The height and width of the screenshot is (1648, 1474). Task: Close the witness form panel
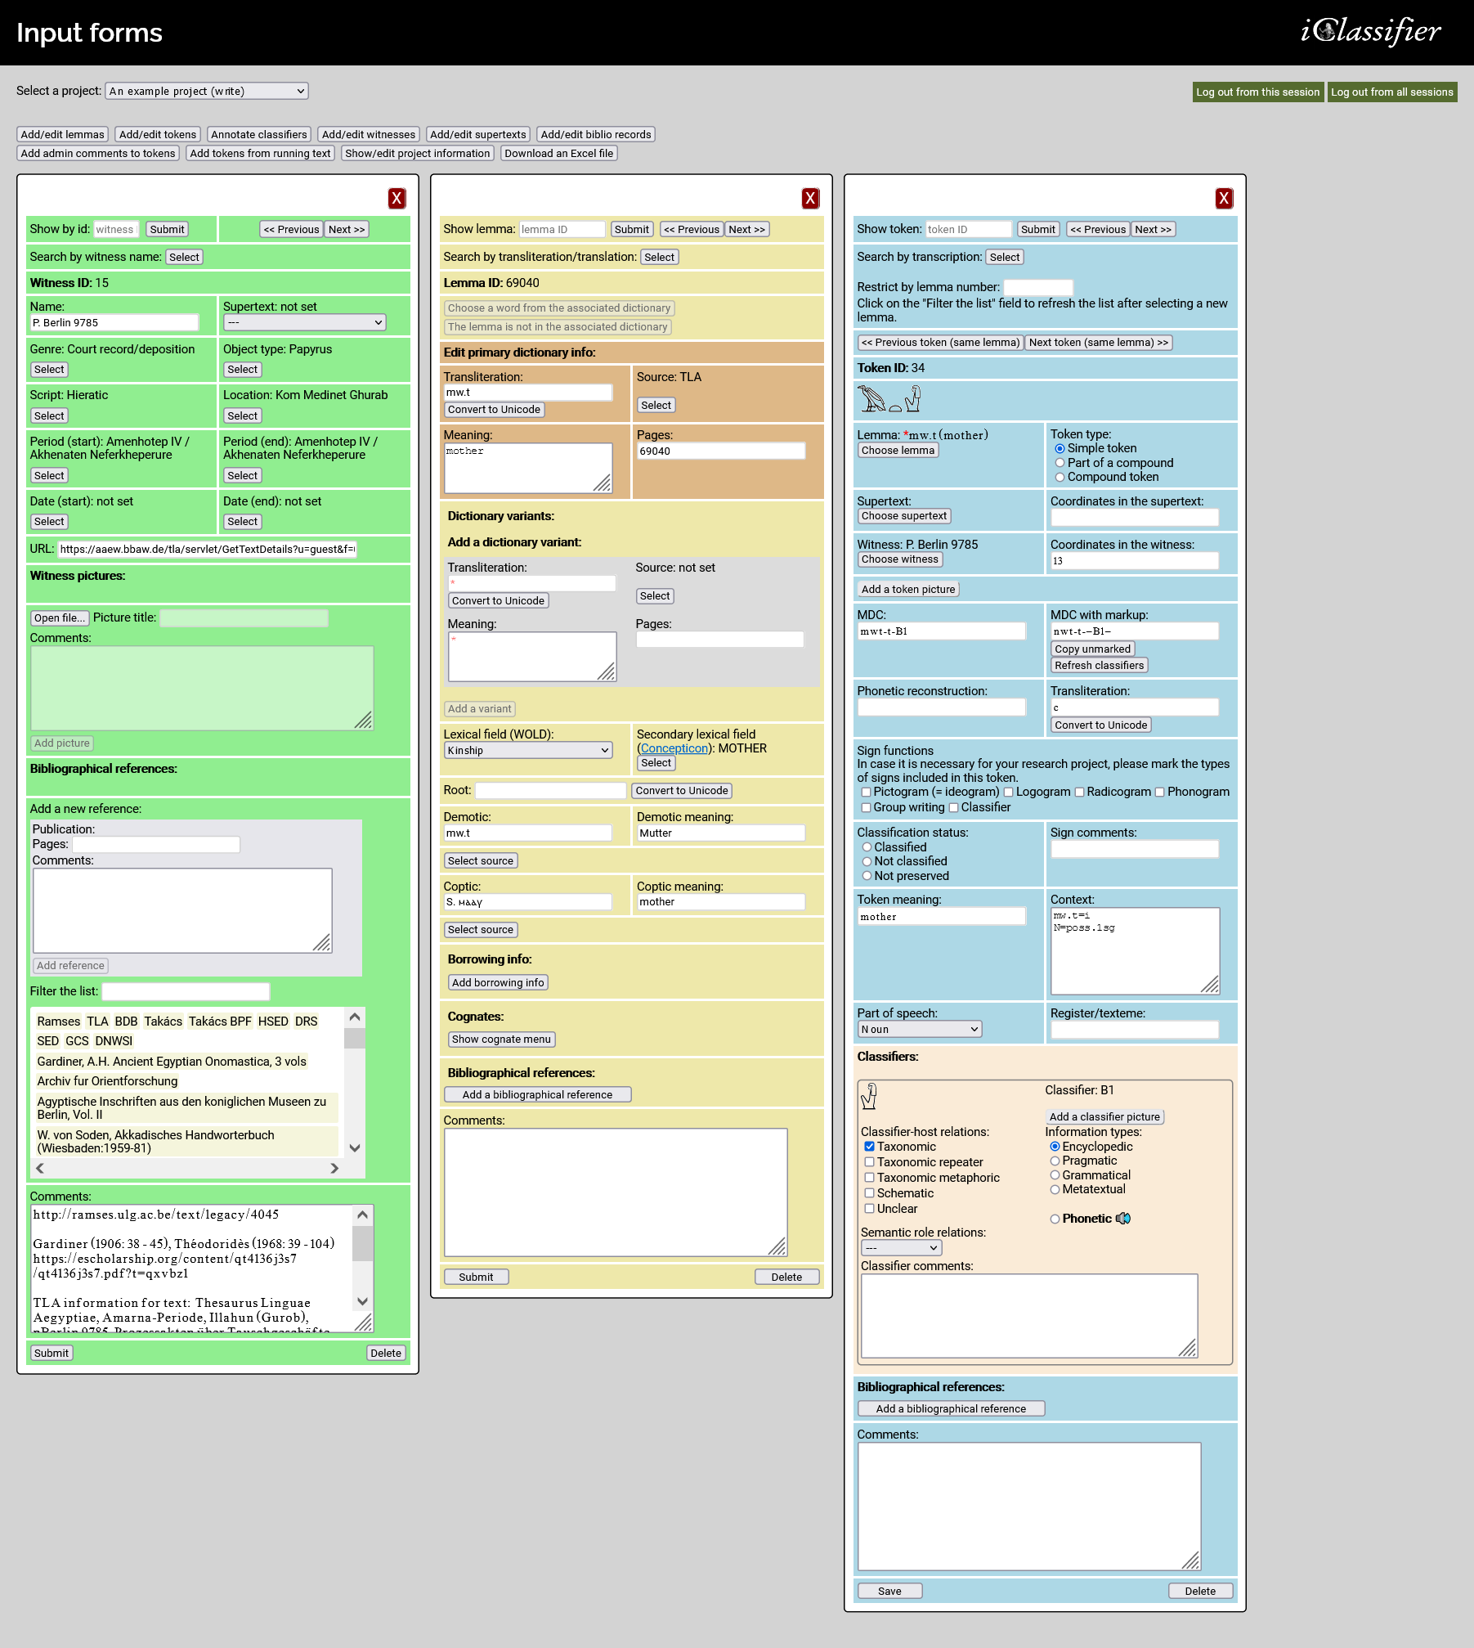pos(397,198)
